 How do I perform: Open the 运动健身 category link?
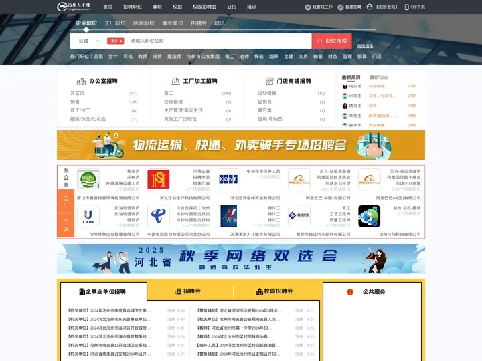pyautogui.click(x=267, y=93)
